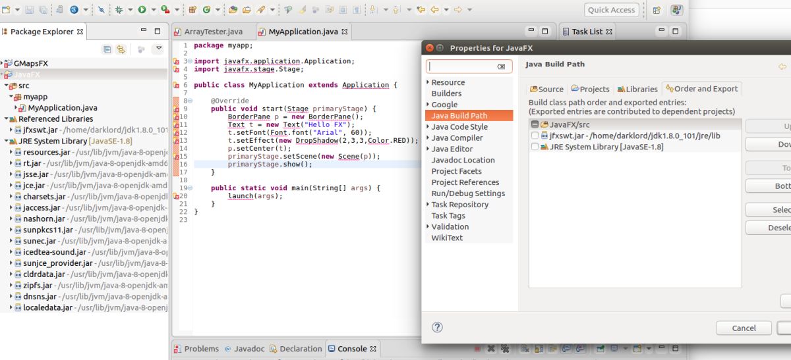Clear the filter text in Properties dialog
Viewport: 791px width, 360px height.
click(501, 66)
